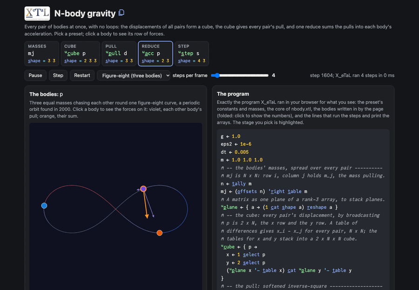419x290 pixels.
Task: Select the MASSES stage card
Action: (42, 54)
